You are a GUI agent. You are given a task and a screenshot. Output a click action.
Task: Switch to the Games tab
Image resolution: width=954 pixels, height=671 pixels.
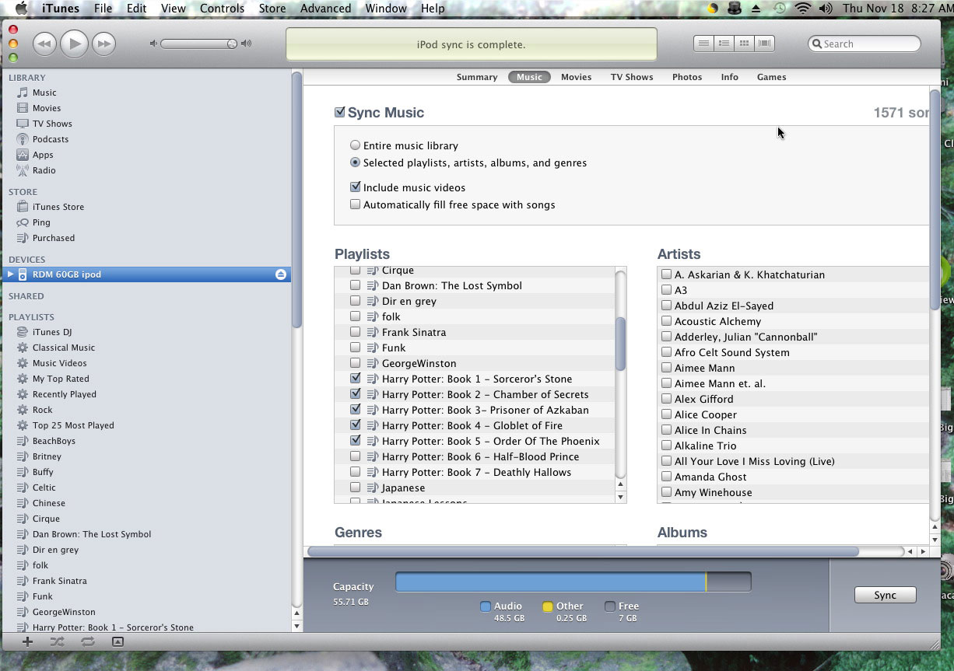pyautogui.click(x=772, y=77)
